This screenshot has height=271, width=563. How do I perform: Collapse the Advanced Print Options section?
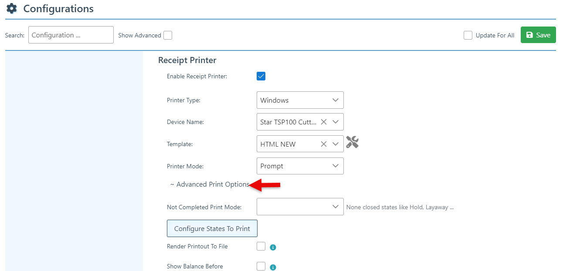(209, 184)
